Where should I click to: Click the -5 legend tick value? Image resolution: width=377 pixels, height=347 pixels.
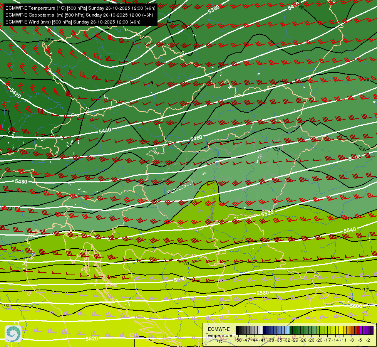(x=360, y=340)
